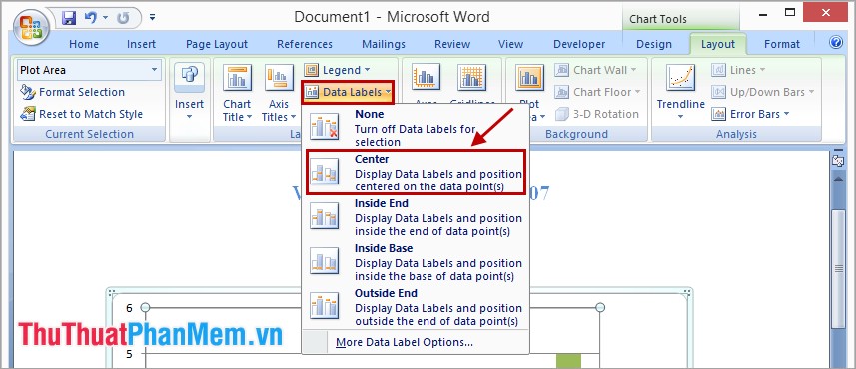This screenshot has height=369, width=856.
Task: Click the 3-D Rotation button
Action: (x=597, y=114)
